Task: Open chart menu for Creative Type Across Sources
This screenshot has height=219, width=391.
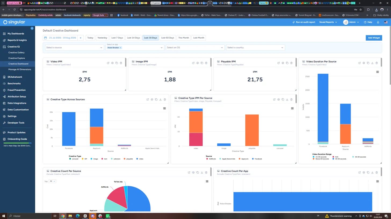Action: pos(164,109)
